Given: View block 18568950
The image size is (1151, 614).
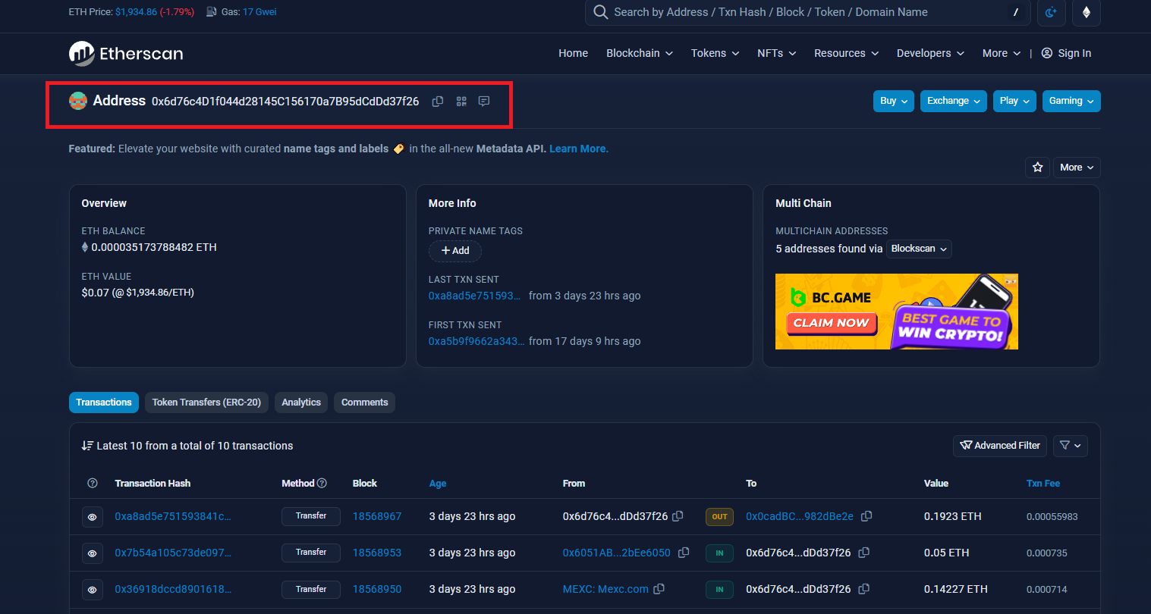Looking at the screenshot, I should point(377,589).
